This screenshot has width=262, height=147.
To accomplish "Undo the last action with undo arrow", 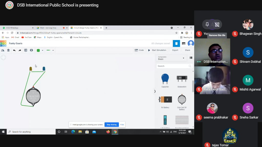I will pos(14,50).
